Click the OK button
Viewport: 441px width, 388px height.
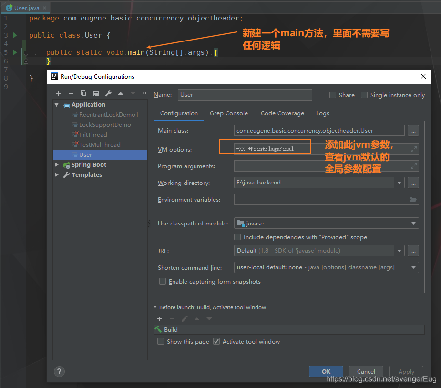coord(326,371)
